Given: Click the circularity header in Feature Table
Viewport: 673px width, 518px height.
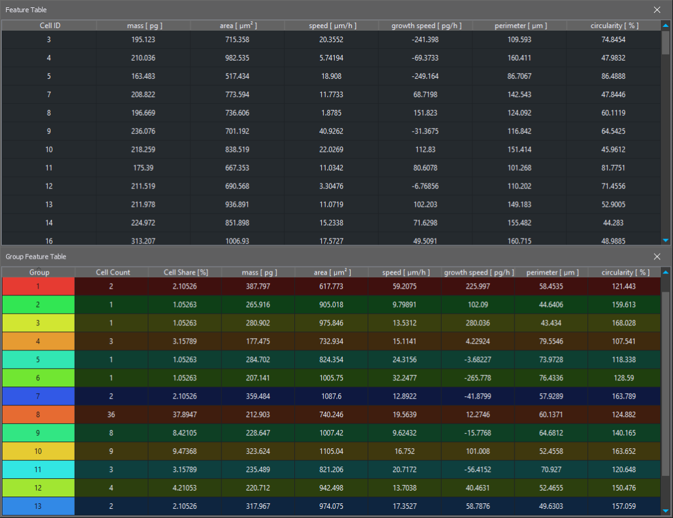Looking at the screenshot, I should pyautogui.click(x=613, y=26).
